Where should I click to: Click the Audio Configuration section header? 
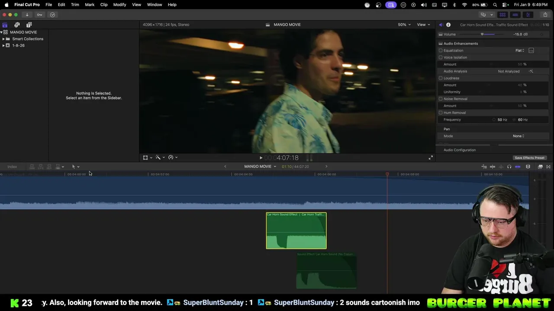tap(460, 150)
